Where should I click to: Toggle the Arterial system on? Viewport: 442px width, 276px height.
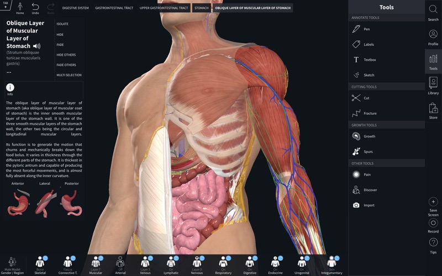[x=120, y=265]
